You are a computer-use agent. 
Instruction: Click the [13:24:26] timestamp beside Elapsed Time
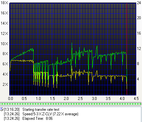click(12, 118)
